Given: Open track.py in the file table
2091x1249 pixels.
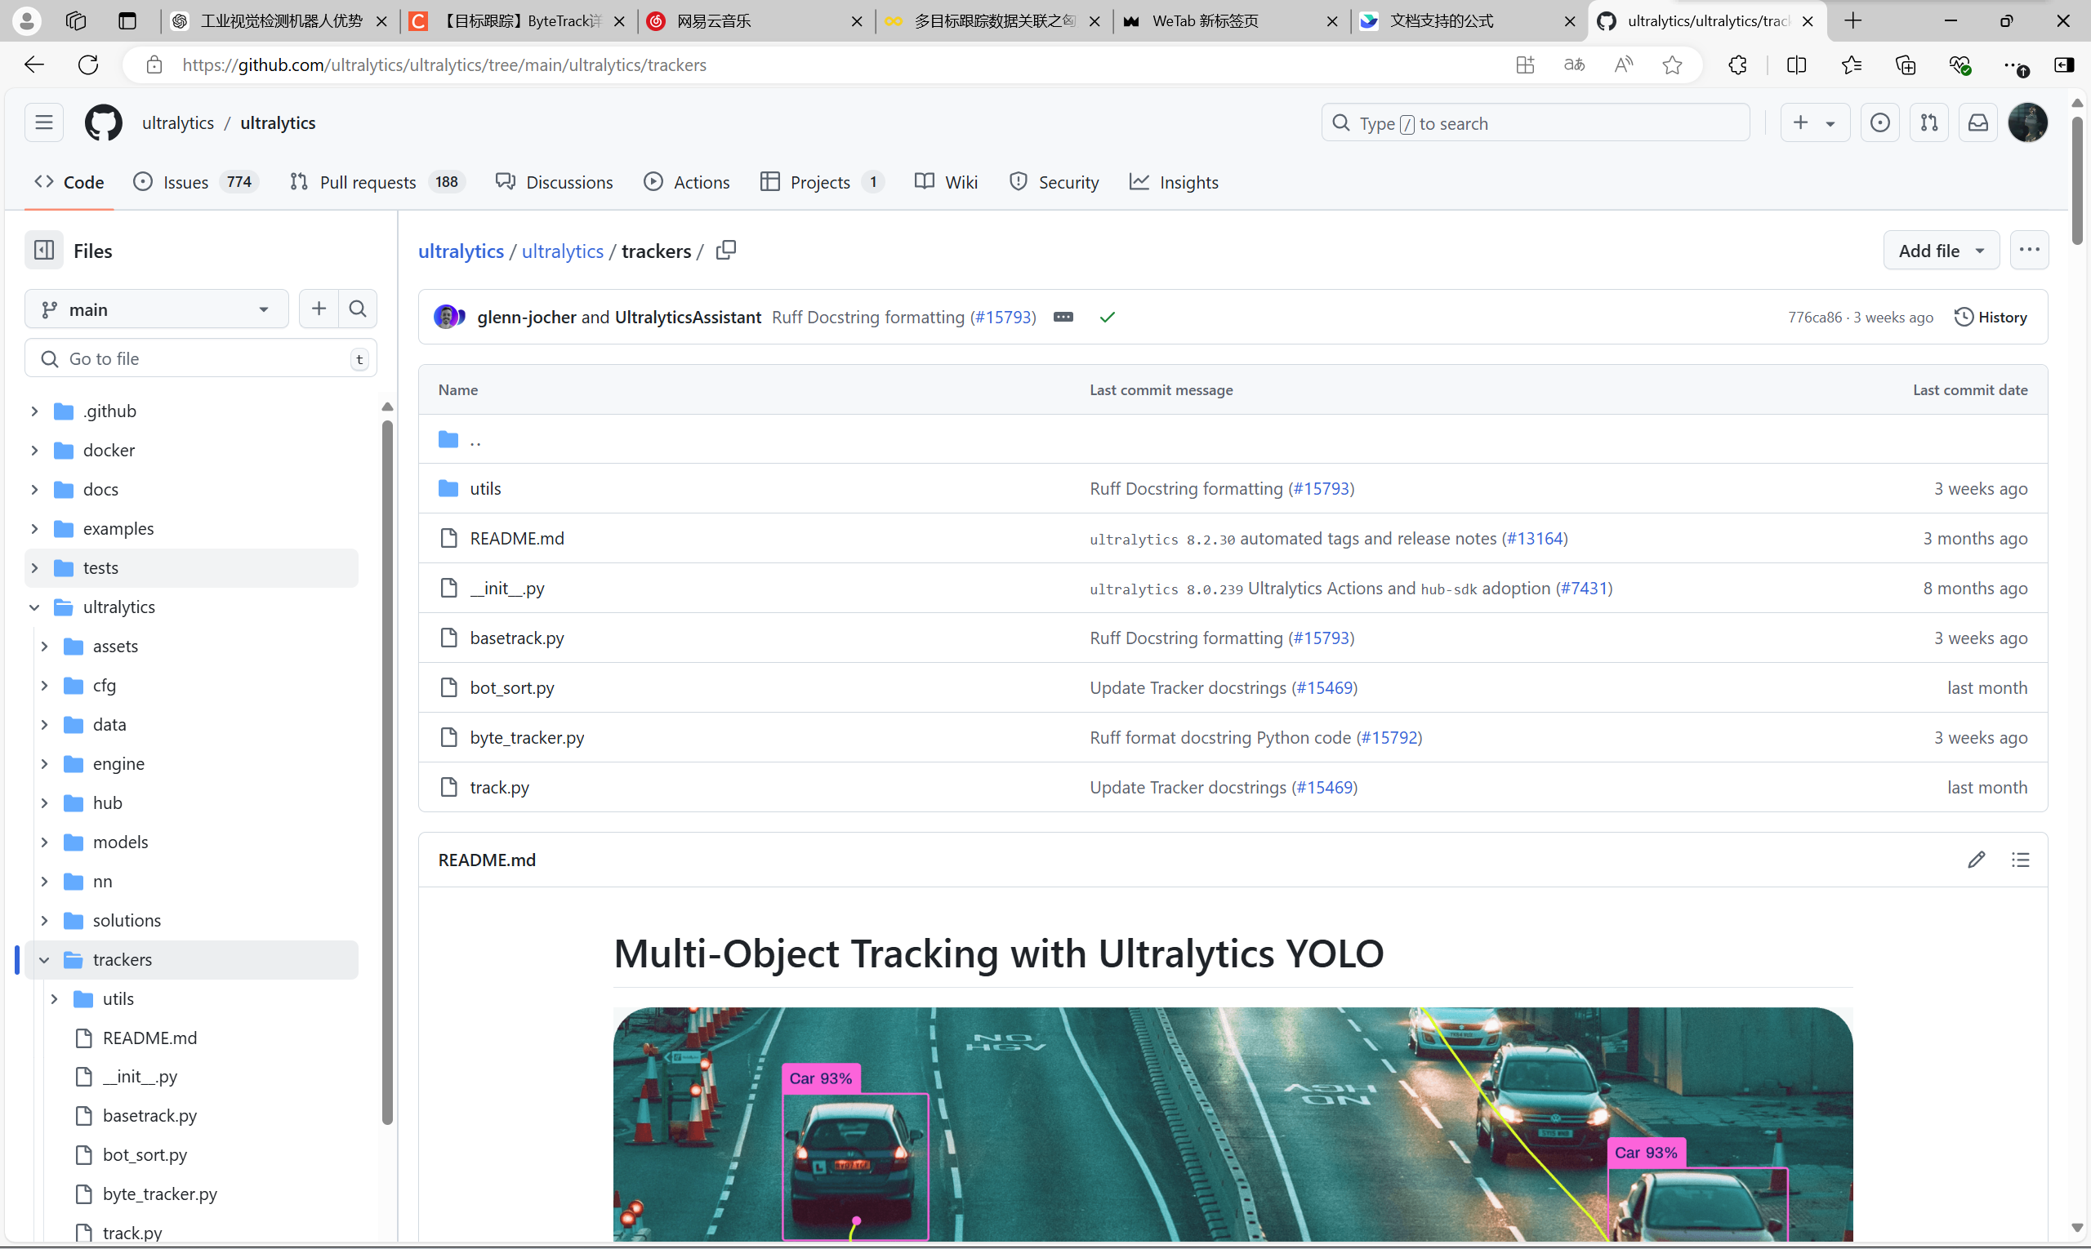Looking at the screenshot, I should click(x=499, y=787).
